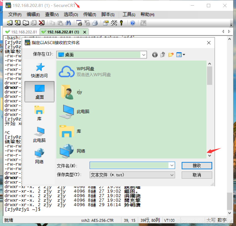Click the Public Key key icon
Screen dimensions: 236x226
(x=121, y=23)
